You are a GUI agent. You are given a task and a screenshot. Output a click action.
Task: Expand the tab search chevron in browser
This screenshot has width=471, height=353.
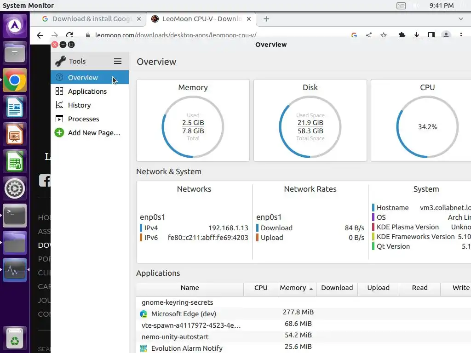[461, 19]
